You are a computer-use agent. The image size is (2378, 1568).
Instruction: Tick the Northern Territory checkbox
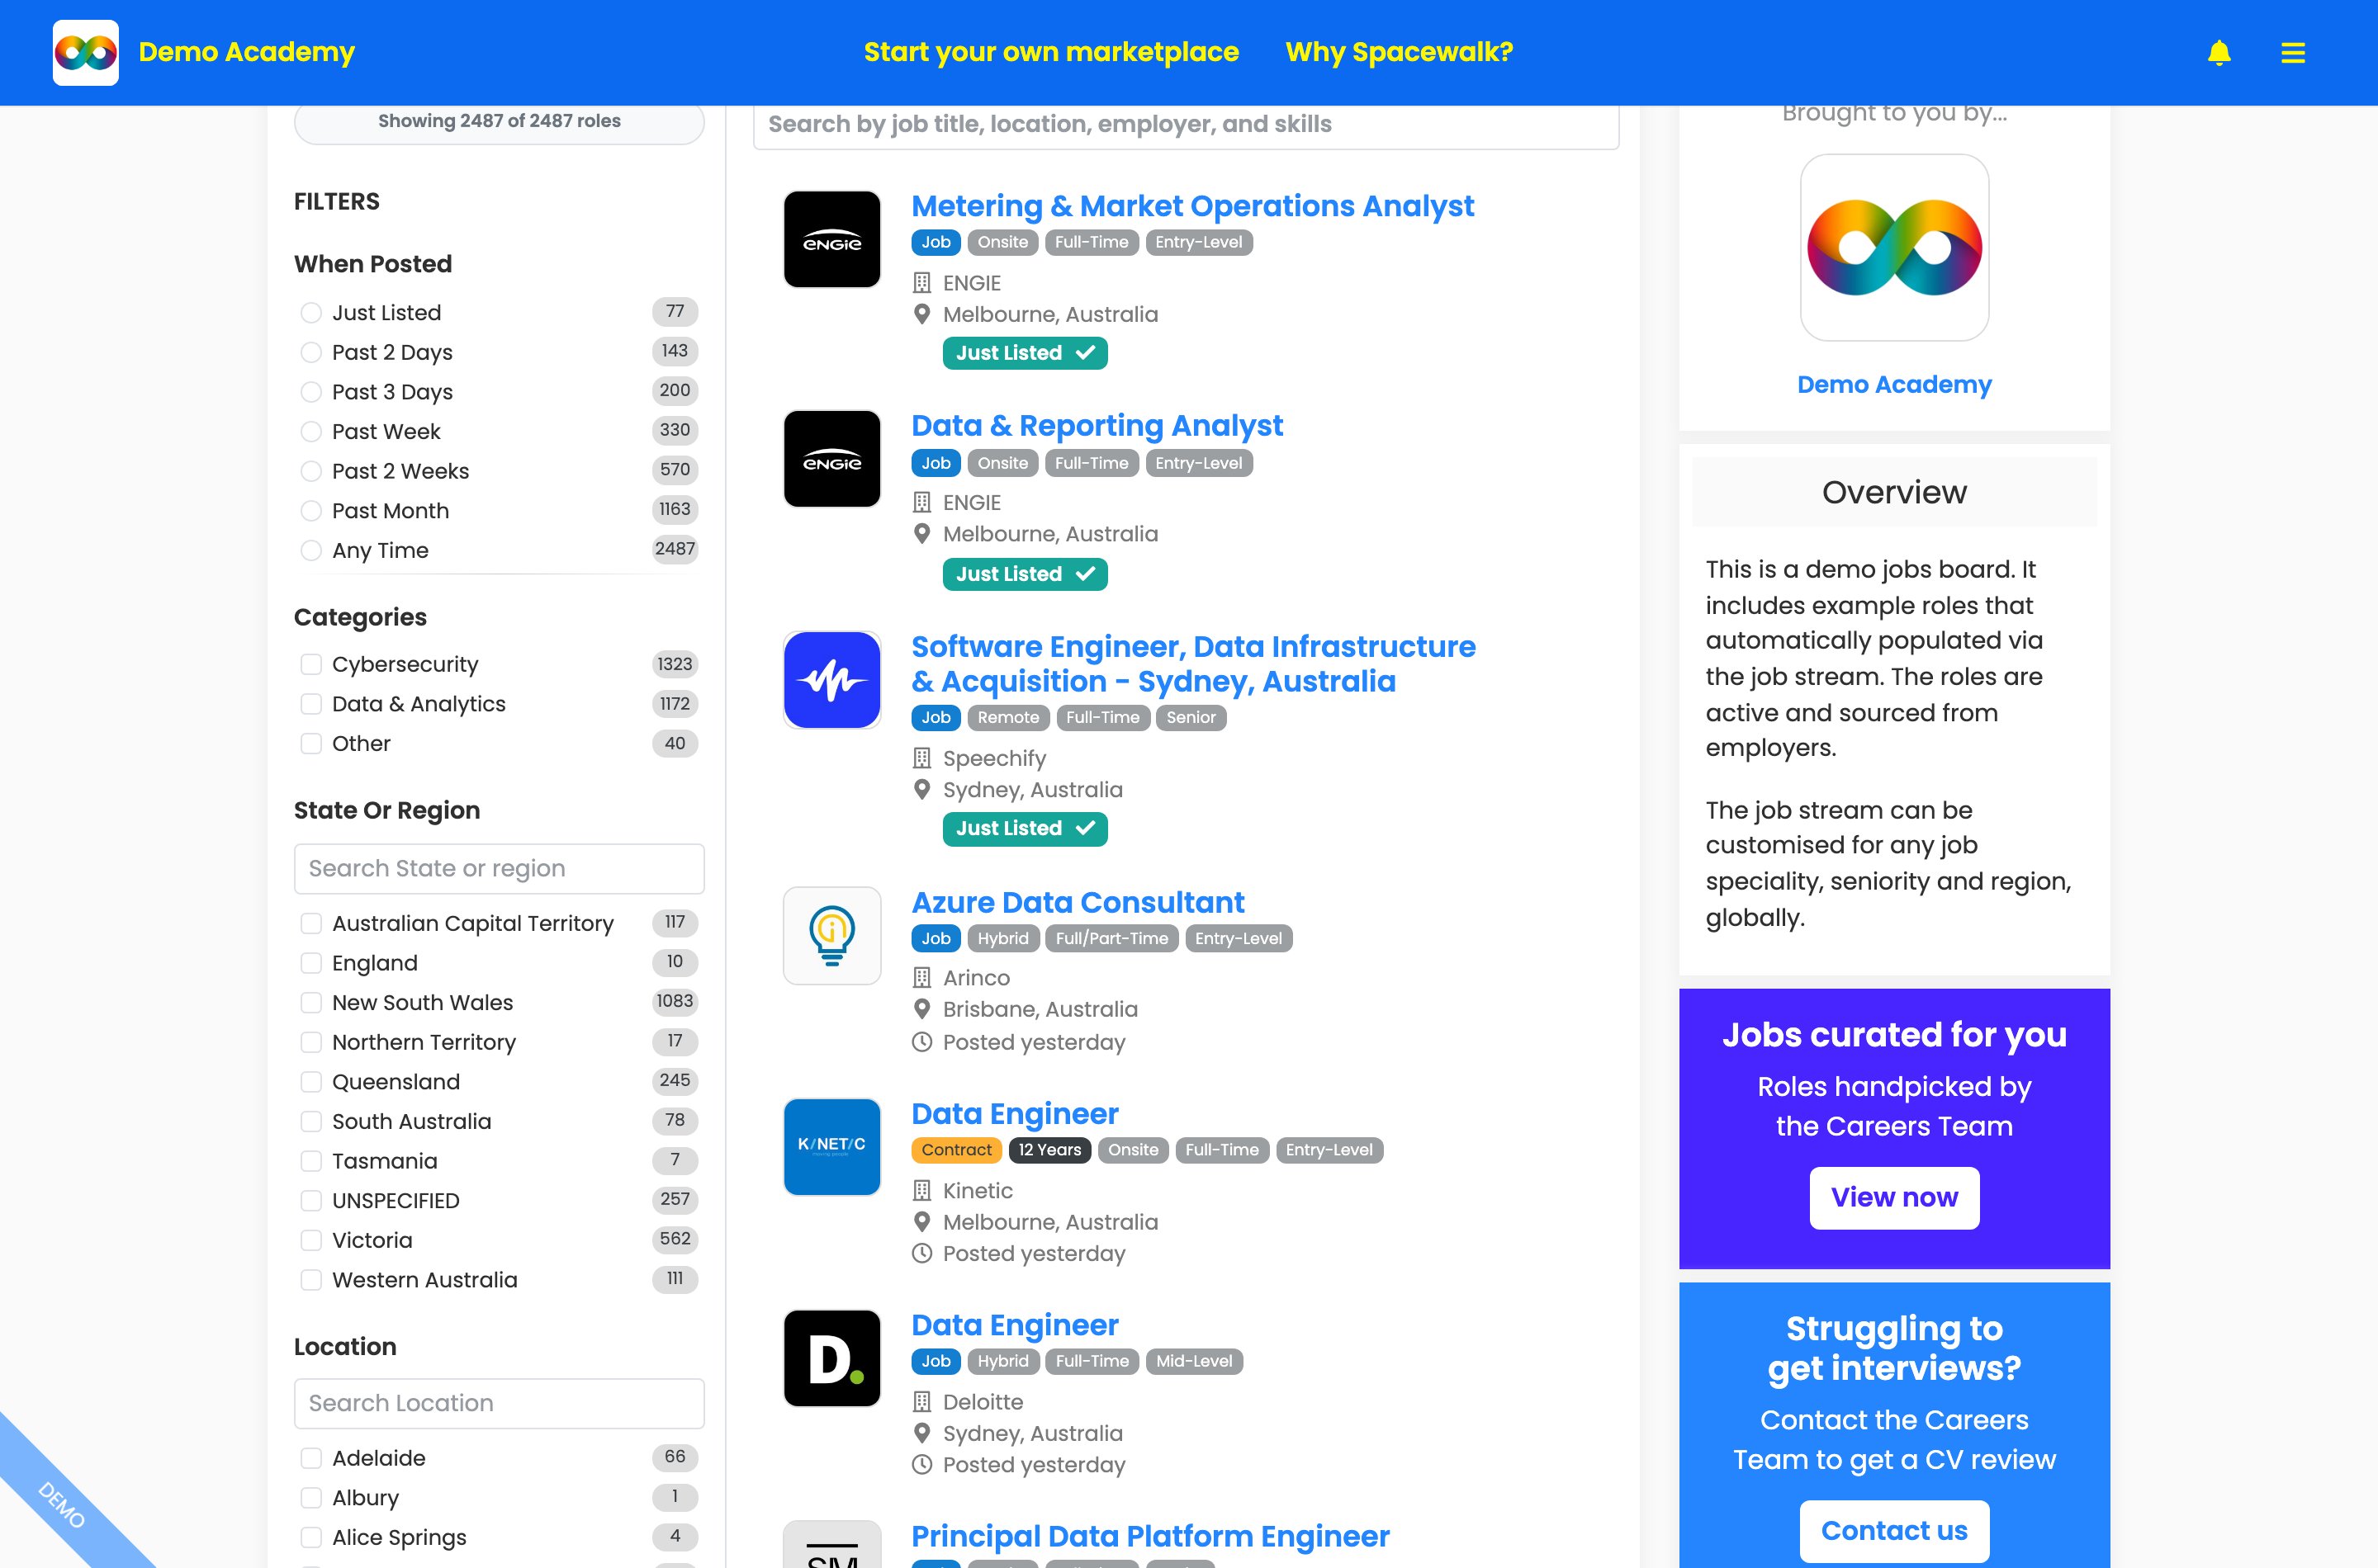click(x=311, y=1042)
